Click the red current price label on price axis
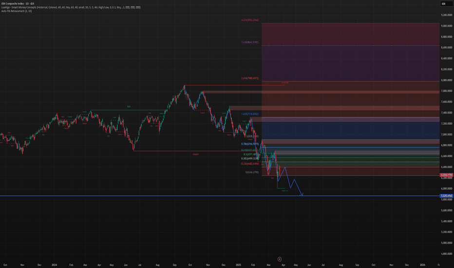The height and width of the screenshot is (268, 454). point(446,175)
